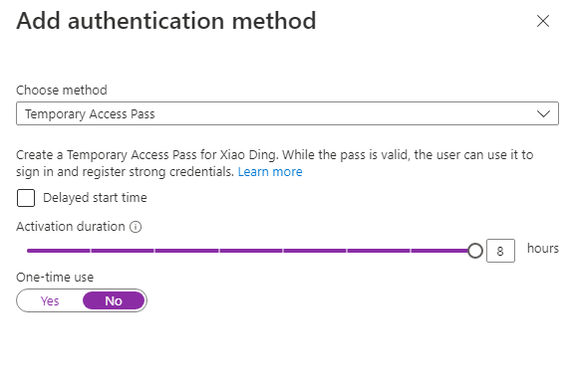Close the Add authentication method panel

543,21
